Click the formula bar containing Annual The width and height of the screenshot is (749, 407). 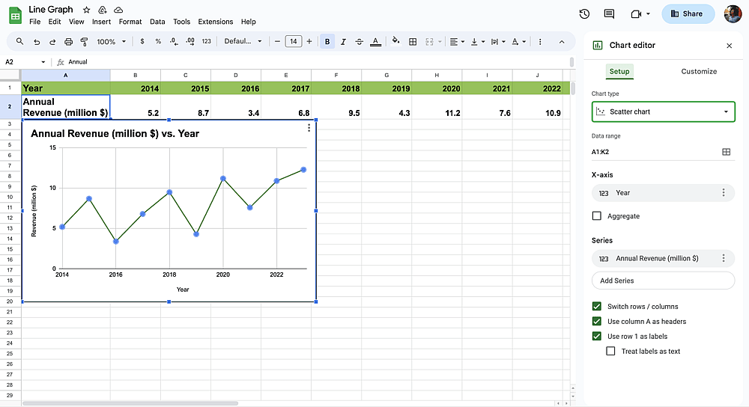click(x=318, y=62)
